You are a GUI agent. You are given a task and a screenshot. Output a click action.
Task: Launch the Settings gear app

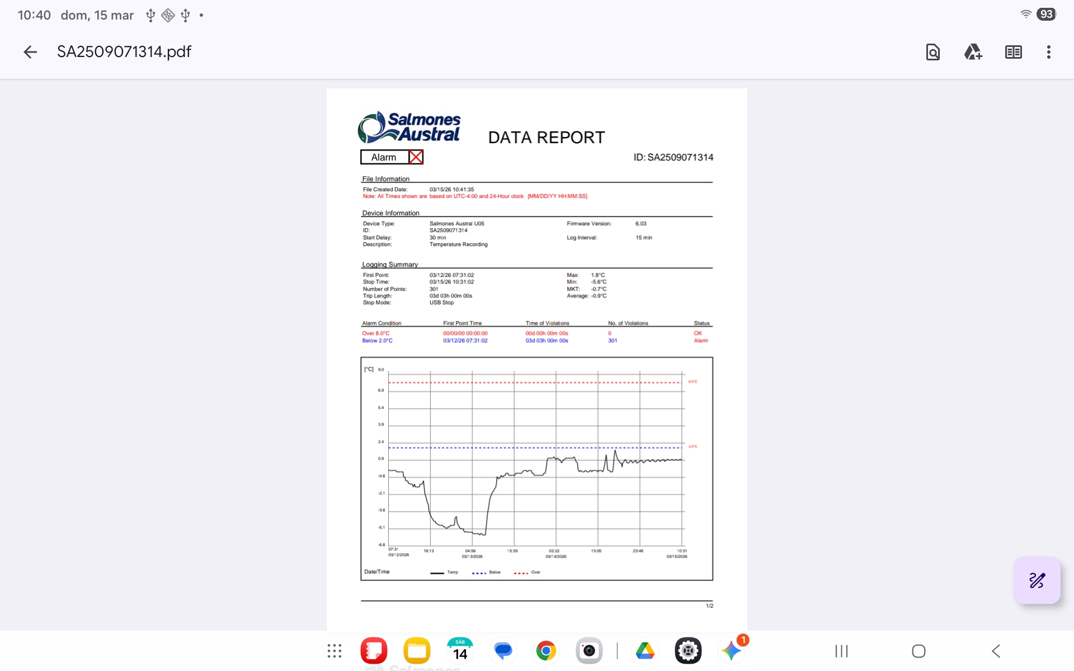[x=688, y=651]
